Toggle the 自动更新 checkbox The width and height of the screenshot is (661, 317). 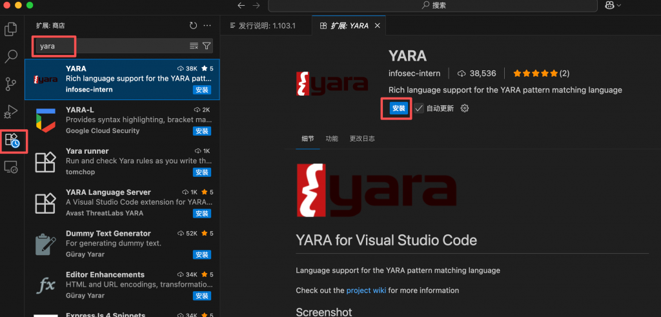pyautogui.click(x=419, y=108)
